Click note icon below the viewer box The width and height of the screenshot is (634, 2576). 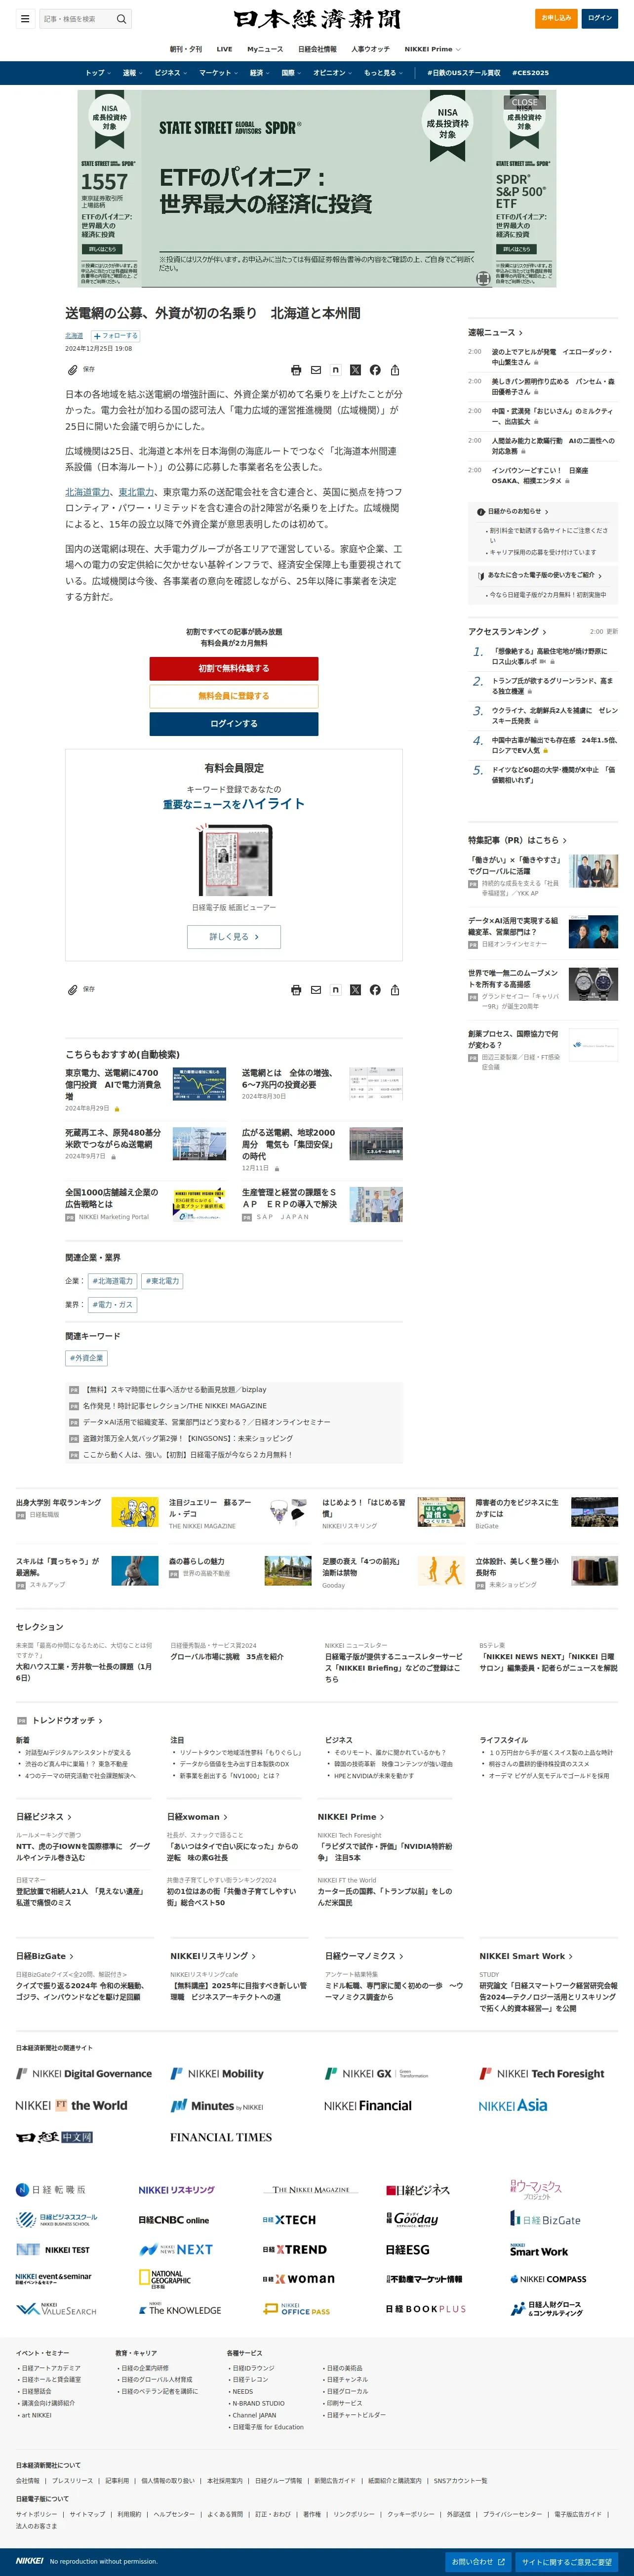click(x=335, y=990)
